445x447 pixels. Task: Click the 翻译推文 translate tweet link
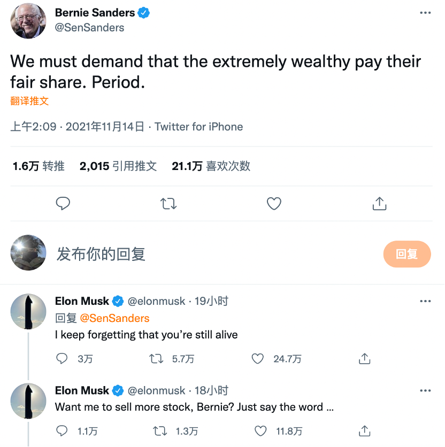click(29, 101)
